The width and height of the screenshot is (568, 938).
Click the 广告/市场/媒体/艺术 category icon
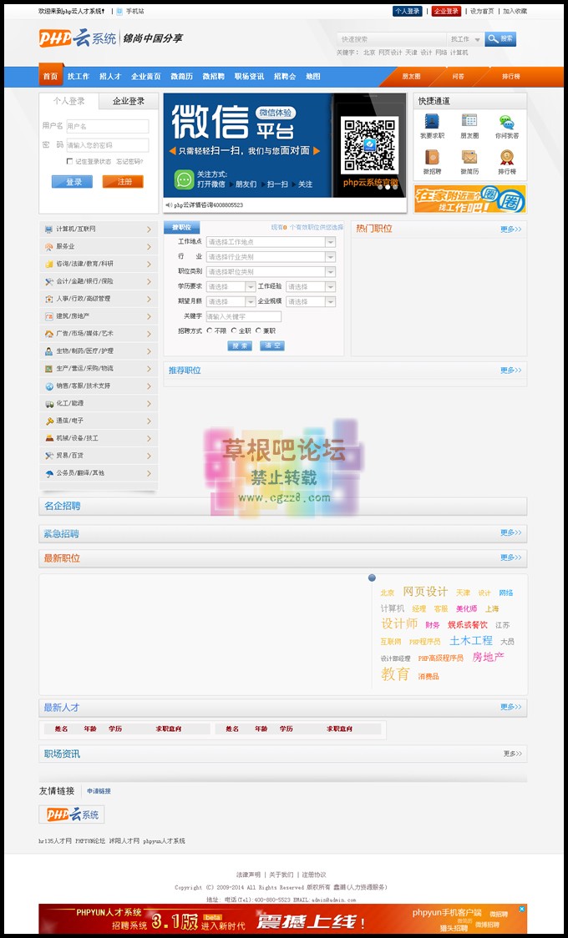48,333
